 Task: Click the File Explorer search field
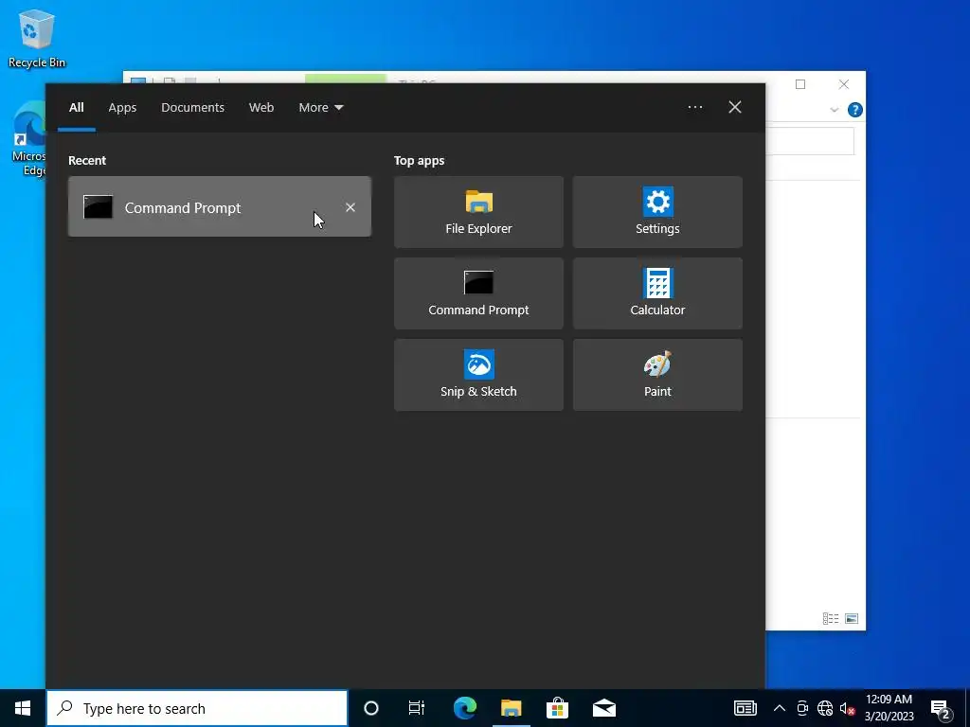pyautogui.click(x=810, y=142)
